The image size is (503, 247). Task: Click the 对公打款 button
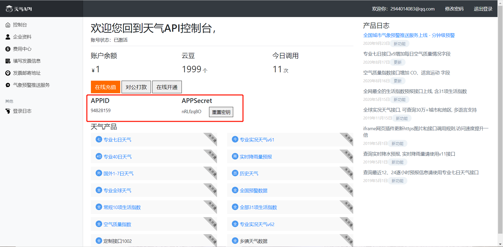(136, 87)
